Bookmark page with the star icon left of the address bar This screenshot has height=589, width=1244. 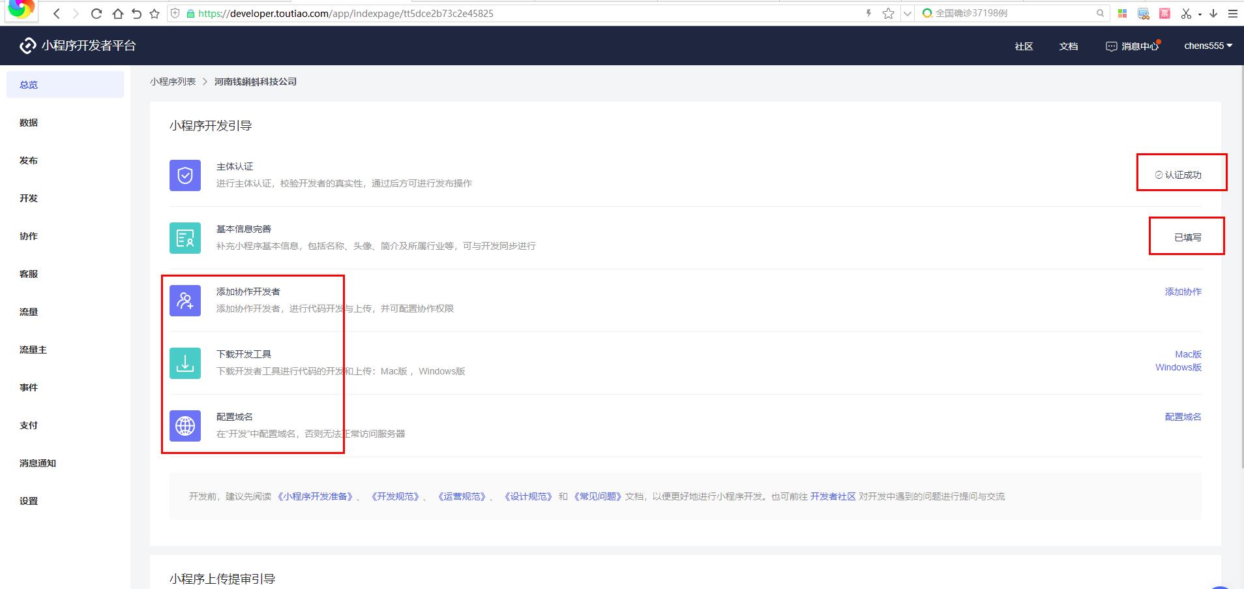tap(155, 14)
